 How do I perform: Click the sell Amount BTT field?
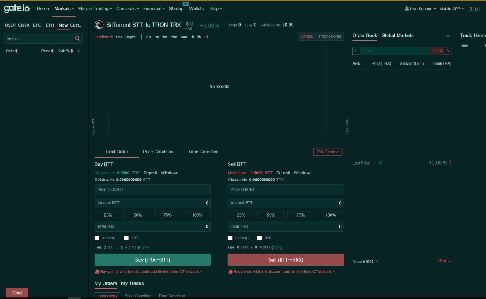[286, 203]
